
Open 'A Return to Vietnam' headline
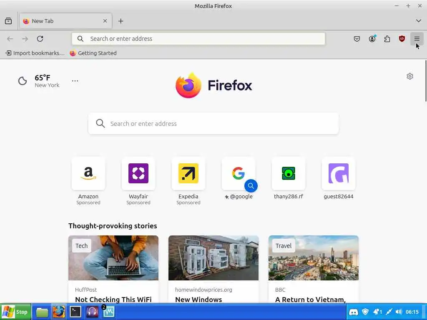point(310,299)
